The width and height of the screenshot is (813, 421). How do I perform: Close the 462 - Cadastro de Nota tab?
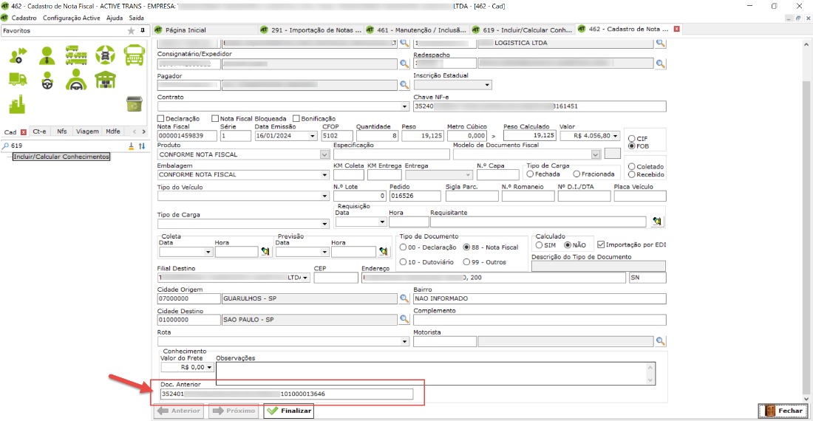pyautogui.click(x=676, y=29)
